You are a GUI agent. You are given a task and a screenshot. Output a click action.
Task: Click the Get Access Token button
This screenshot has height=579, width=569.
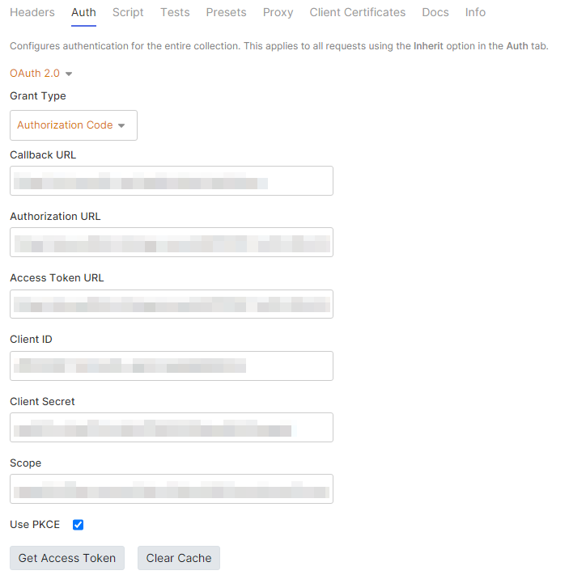pyautogui.click(x=66, y=558)
